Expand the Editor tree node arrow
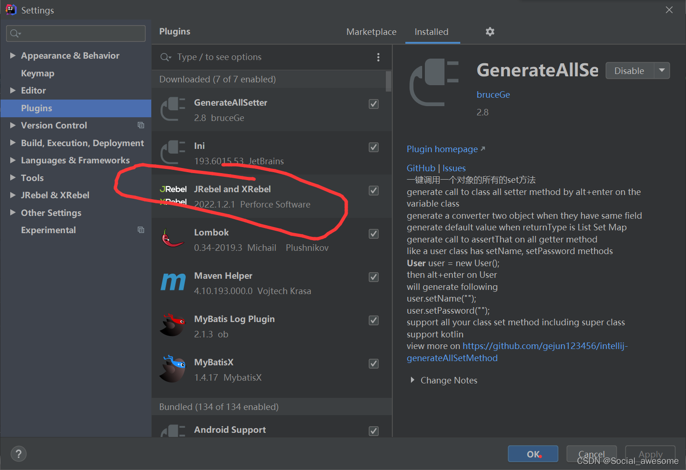The width and height of the screenshot is (686, 470). pos(13,90)
